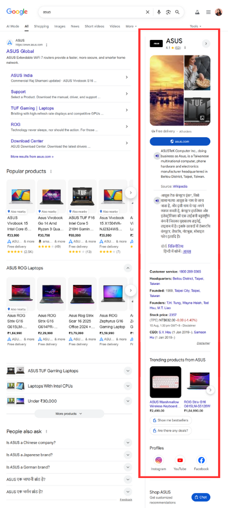Open ROG sitelink
228x508 pixels.
(15, 124)
